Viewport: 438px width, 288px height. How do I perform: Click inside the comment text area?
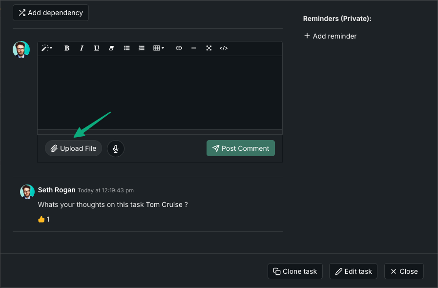160,93
